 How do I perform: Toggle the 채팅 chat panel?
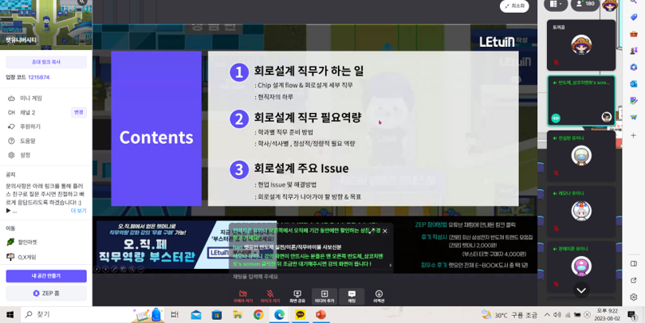coord(352,296)
